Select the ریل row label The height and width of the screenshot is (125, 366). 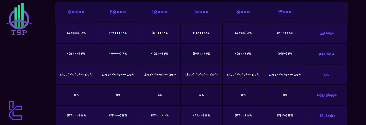[327, 74]
